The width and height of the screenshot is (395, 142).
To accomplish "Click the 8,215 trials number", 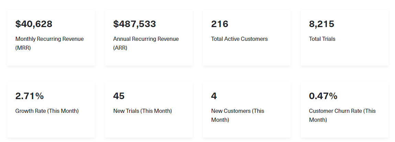I will 321,24.
